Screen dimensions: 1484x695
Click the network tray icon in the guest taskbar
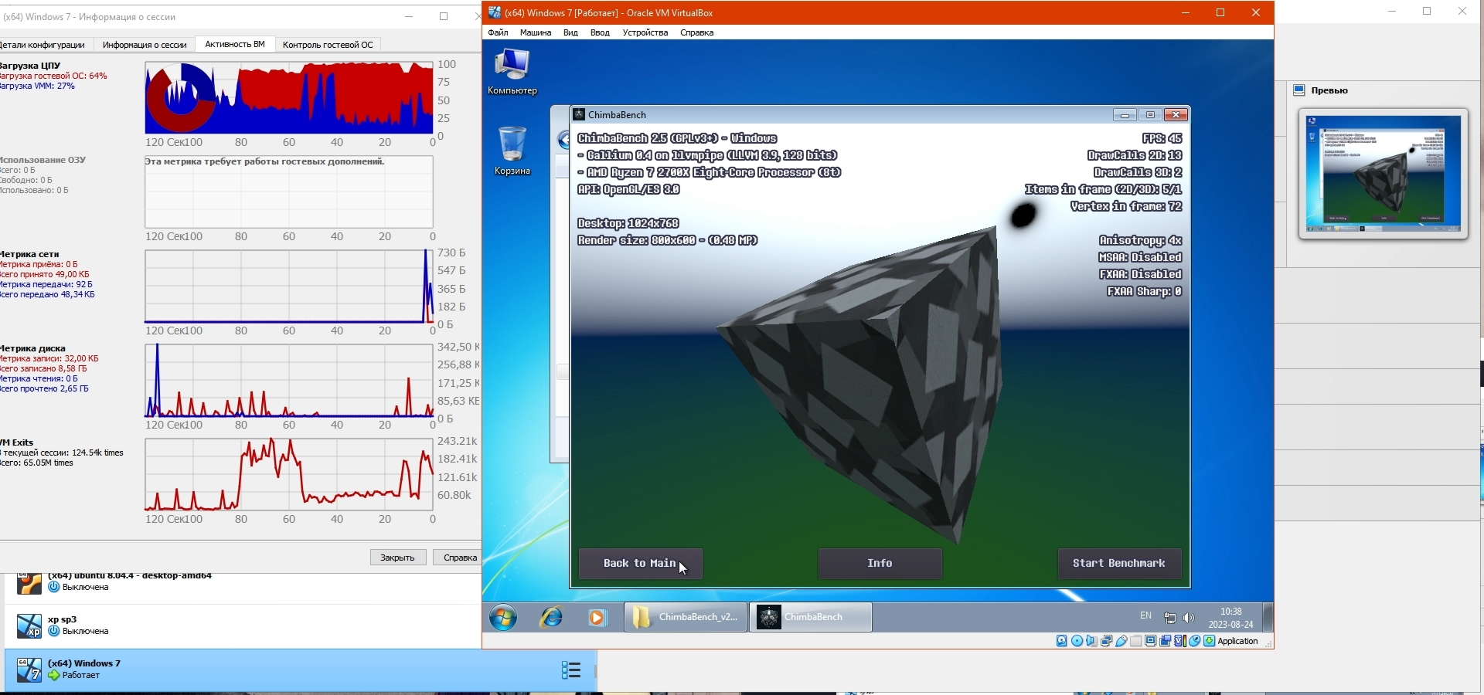[x=1170, y=617]
